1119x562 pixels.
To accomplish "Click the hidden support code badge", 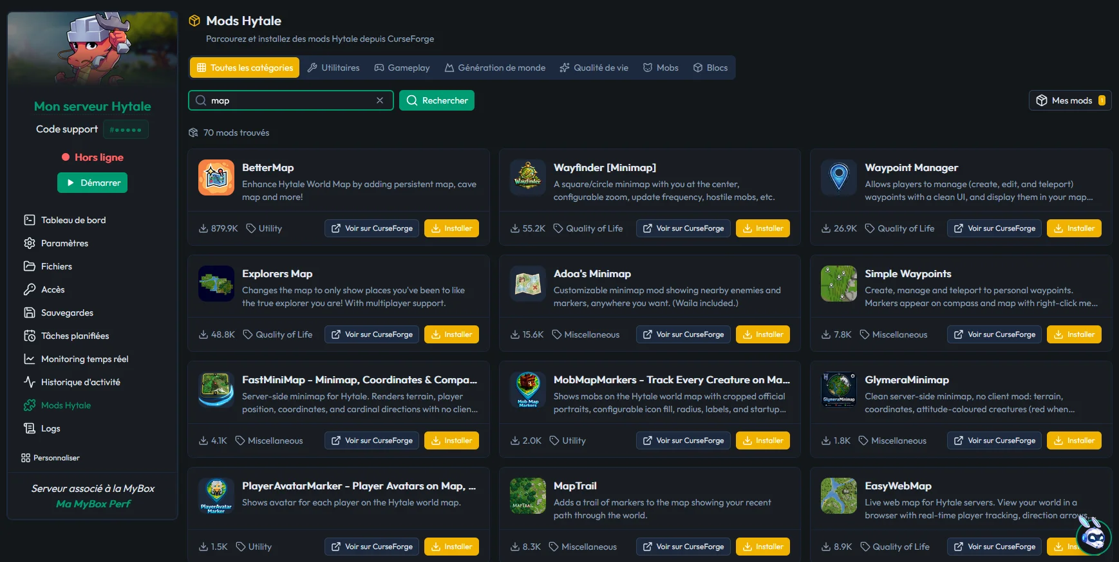I will [x=126, y=129].
